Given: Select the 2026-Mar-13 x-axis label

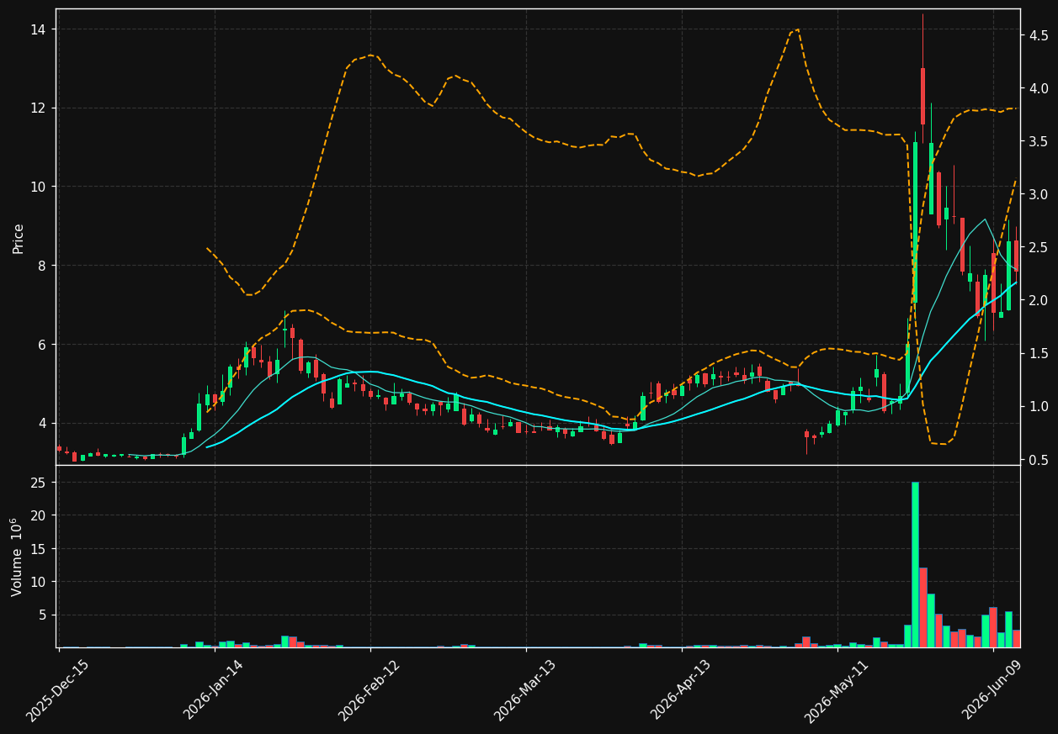Looking at the screenshot, I should click(x=524, y=690).
